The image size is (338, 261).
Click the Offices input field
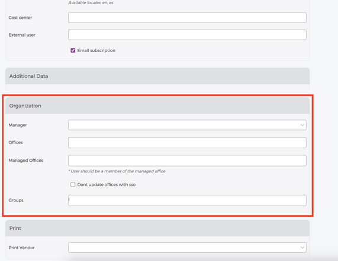pyautogui.click(x=187, y=142)
